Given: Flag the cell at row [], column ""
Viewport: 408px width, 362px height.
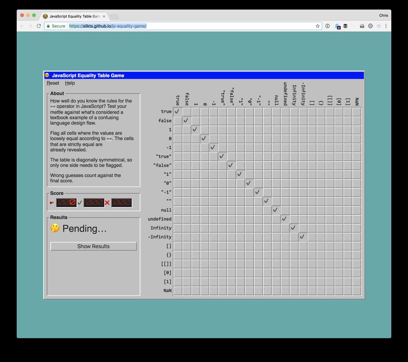Looking at the screenshot, I should point(267,246).
